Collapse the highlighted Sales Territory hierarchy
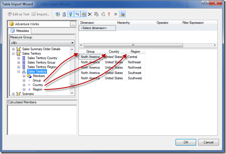This screenshot has height=154, width=226. pos(19,71)
